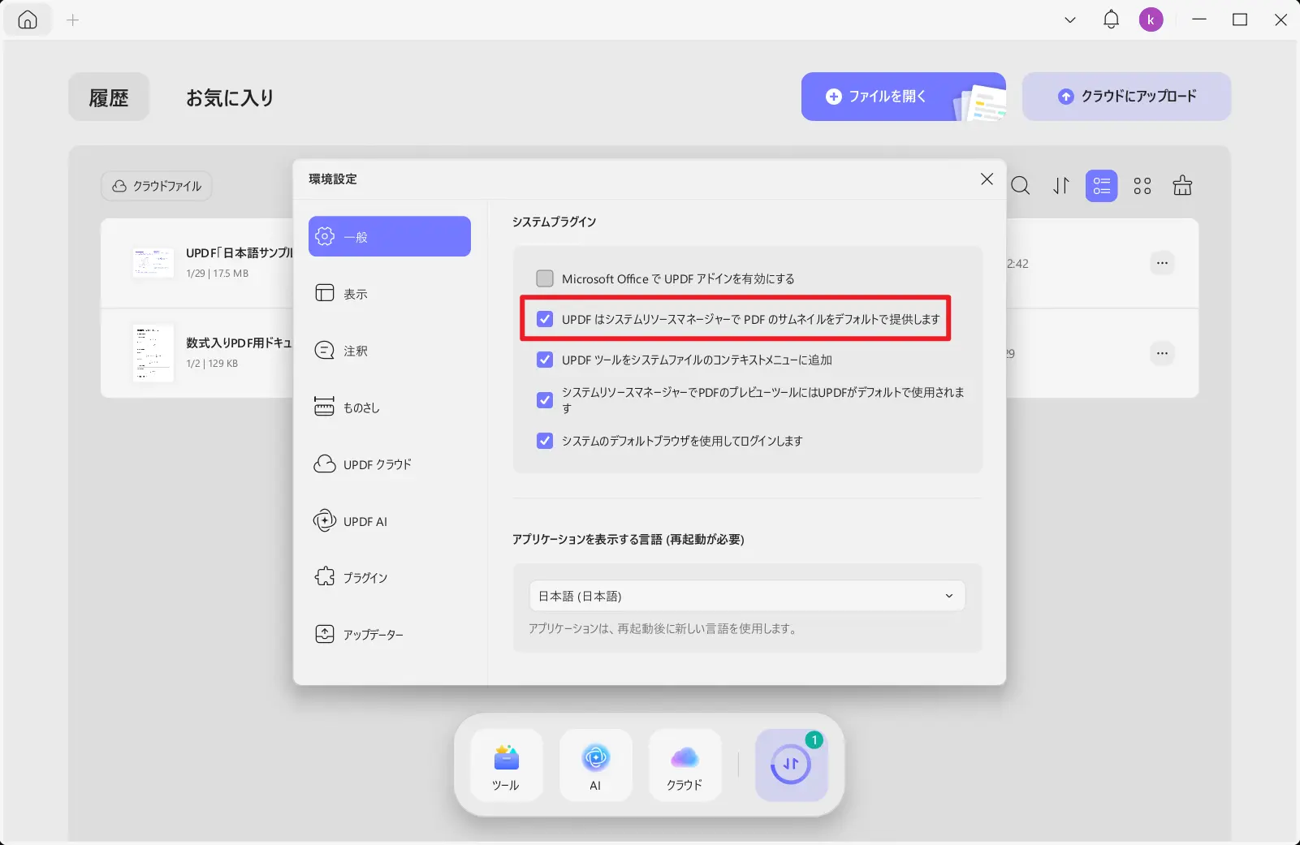
Task: Click the クラウドにアップロード button
Action: pos(1126,97)
